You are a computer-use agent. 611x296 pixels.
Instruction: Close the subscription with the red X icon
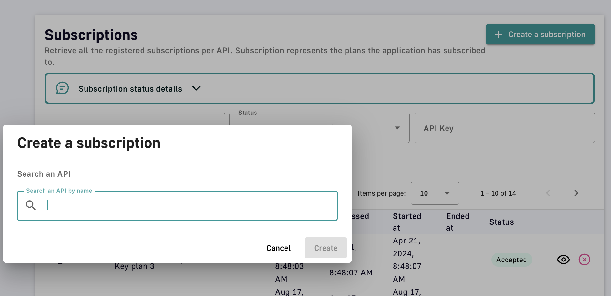584,260
